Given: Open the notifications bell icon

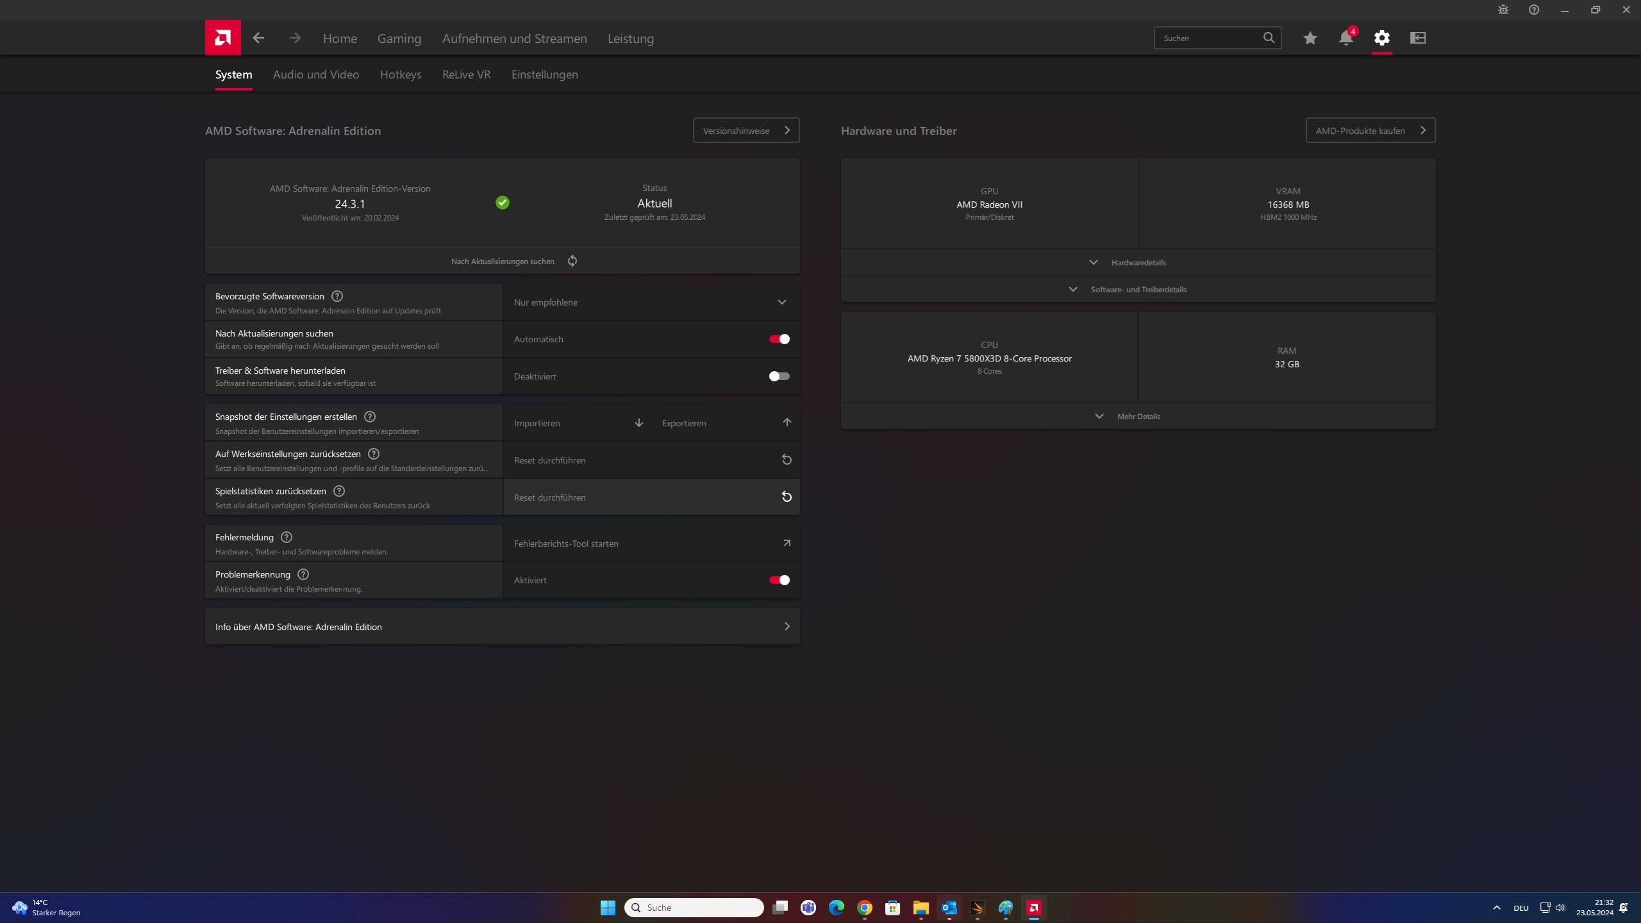Looking at the screenshot, I should pyautogui.click(x=1345, y=38).
